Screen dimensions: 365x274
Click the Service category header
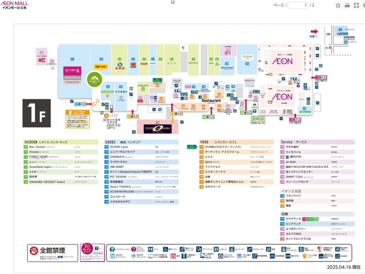(317, 142)
